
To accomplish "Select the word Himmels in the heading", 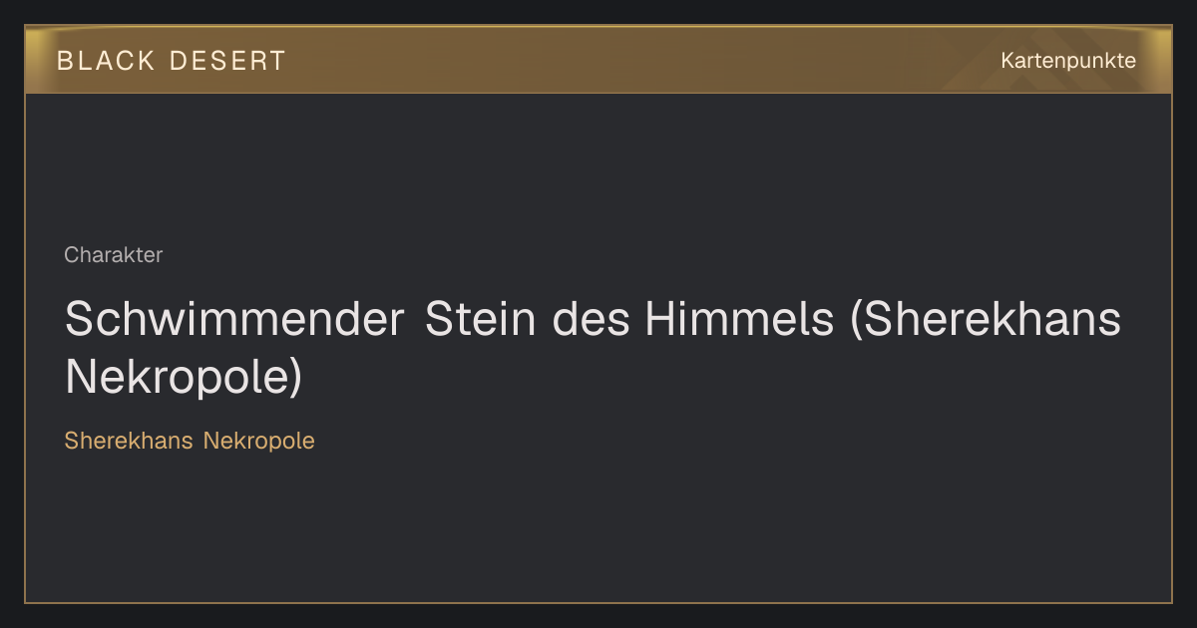I will click(739, 320).
